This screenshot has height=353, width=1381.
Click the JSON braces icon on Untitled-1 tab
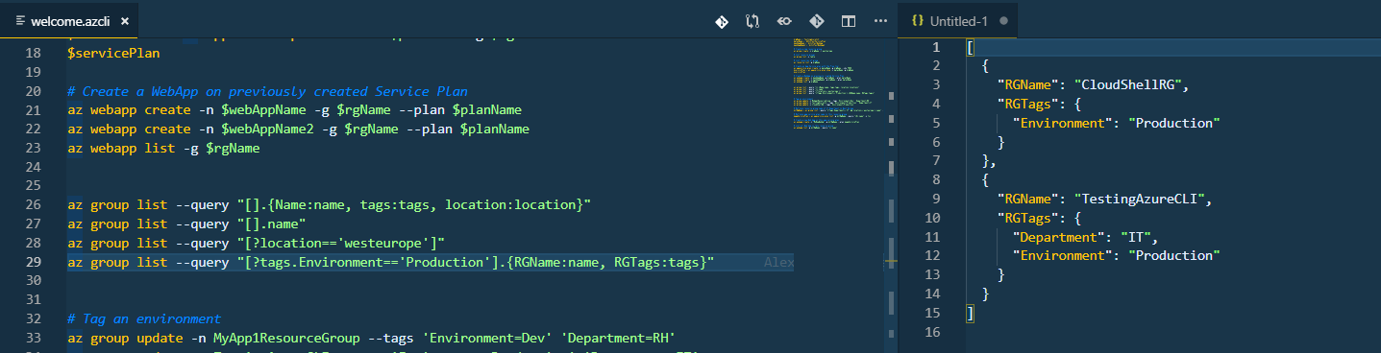pyautogui.click(x=918, y=20)
